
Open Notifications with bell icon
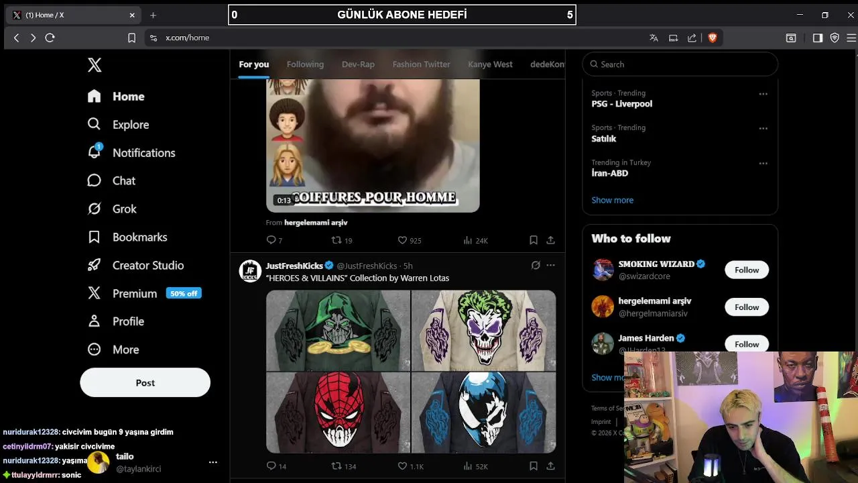(x=131, y=153)
